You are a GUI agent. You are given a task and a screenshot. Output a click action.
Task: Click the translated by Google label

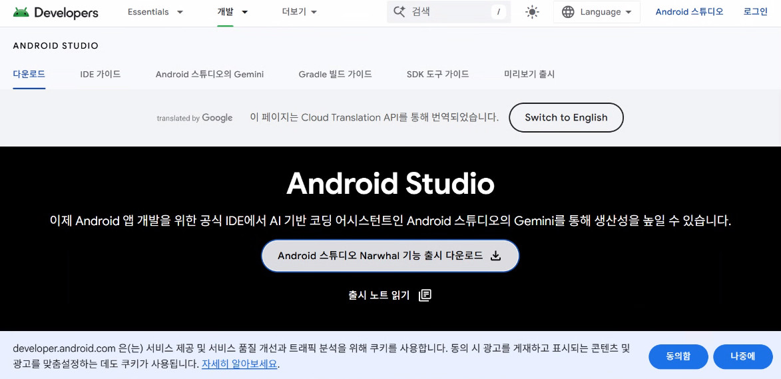pos(195,118)
